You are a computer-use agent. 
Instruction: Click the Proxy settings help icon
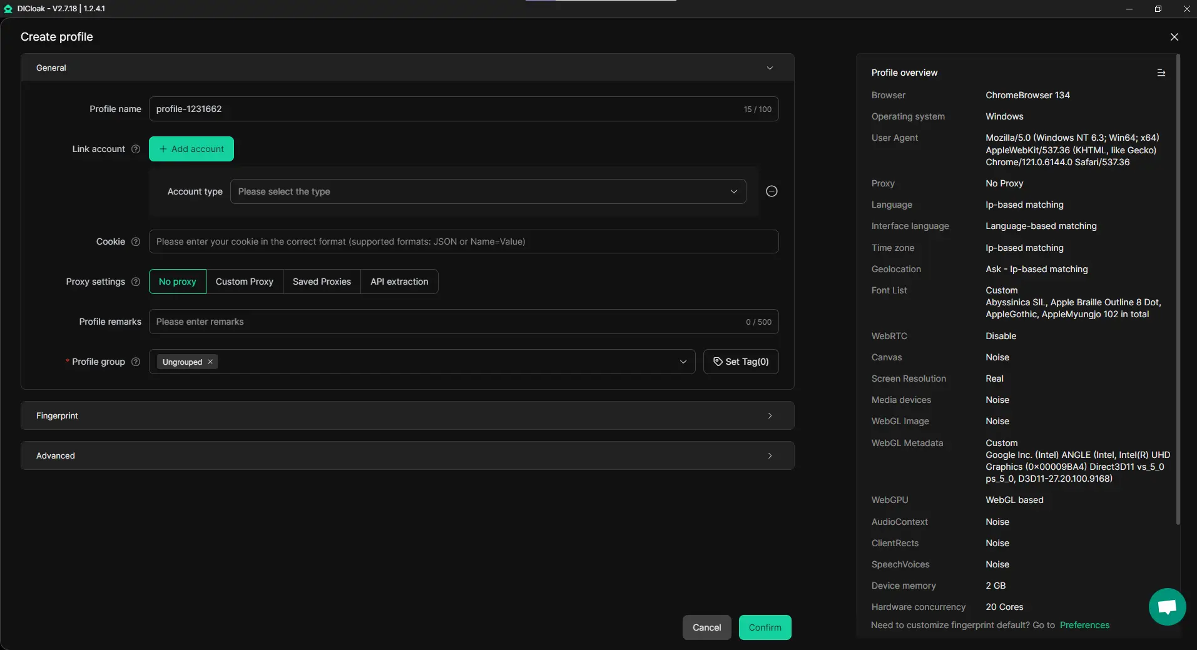tap(136, 282)
